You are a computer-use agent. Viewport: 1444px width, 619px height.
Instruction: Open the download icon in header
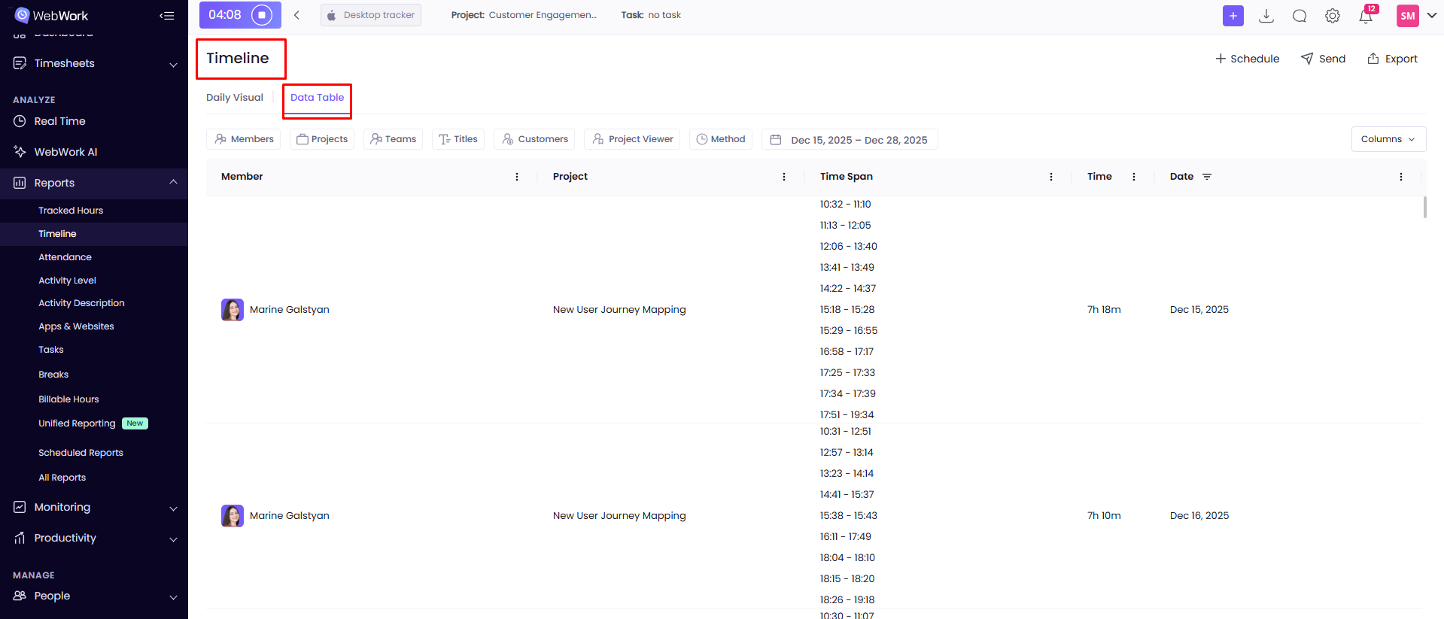tap(1266, 16)
